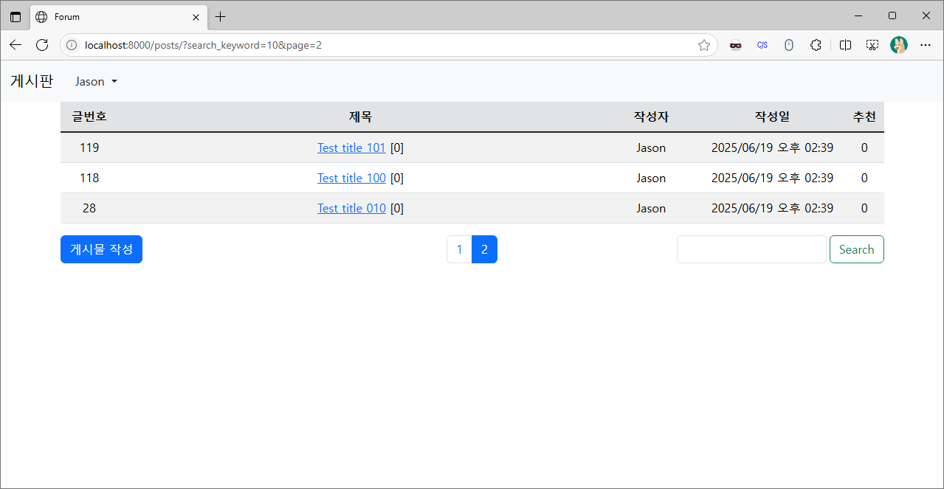
Task: Open the screenshot capture icon
Action: pos(872,45)
